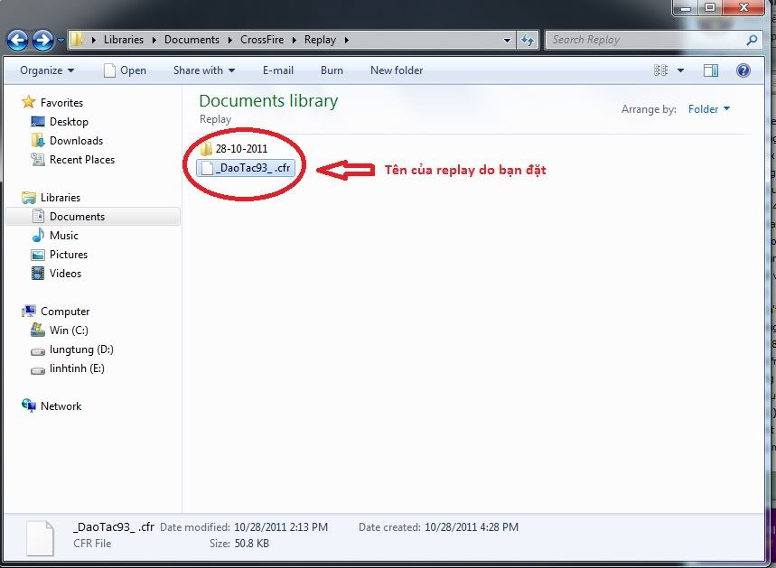This screenshot has width=776, height=568.
Task: Click the Libraries folder icon
Action: (29, 198)
